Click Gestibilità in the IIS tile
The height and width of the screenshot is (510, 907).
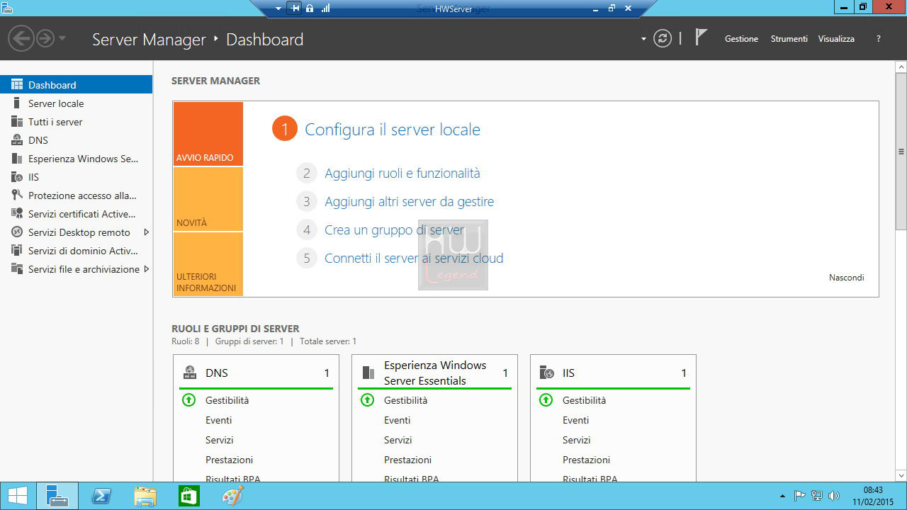pos(585,400)
